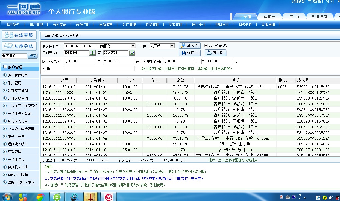The width and height of the screenshot is (340, 201).
Task: Sort table by 交易时间 column header
Action: point(97,80)
